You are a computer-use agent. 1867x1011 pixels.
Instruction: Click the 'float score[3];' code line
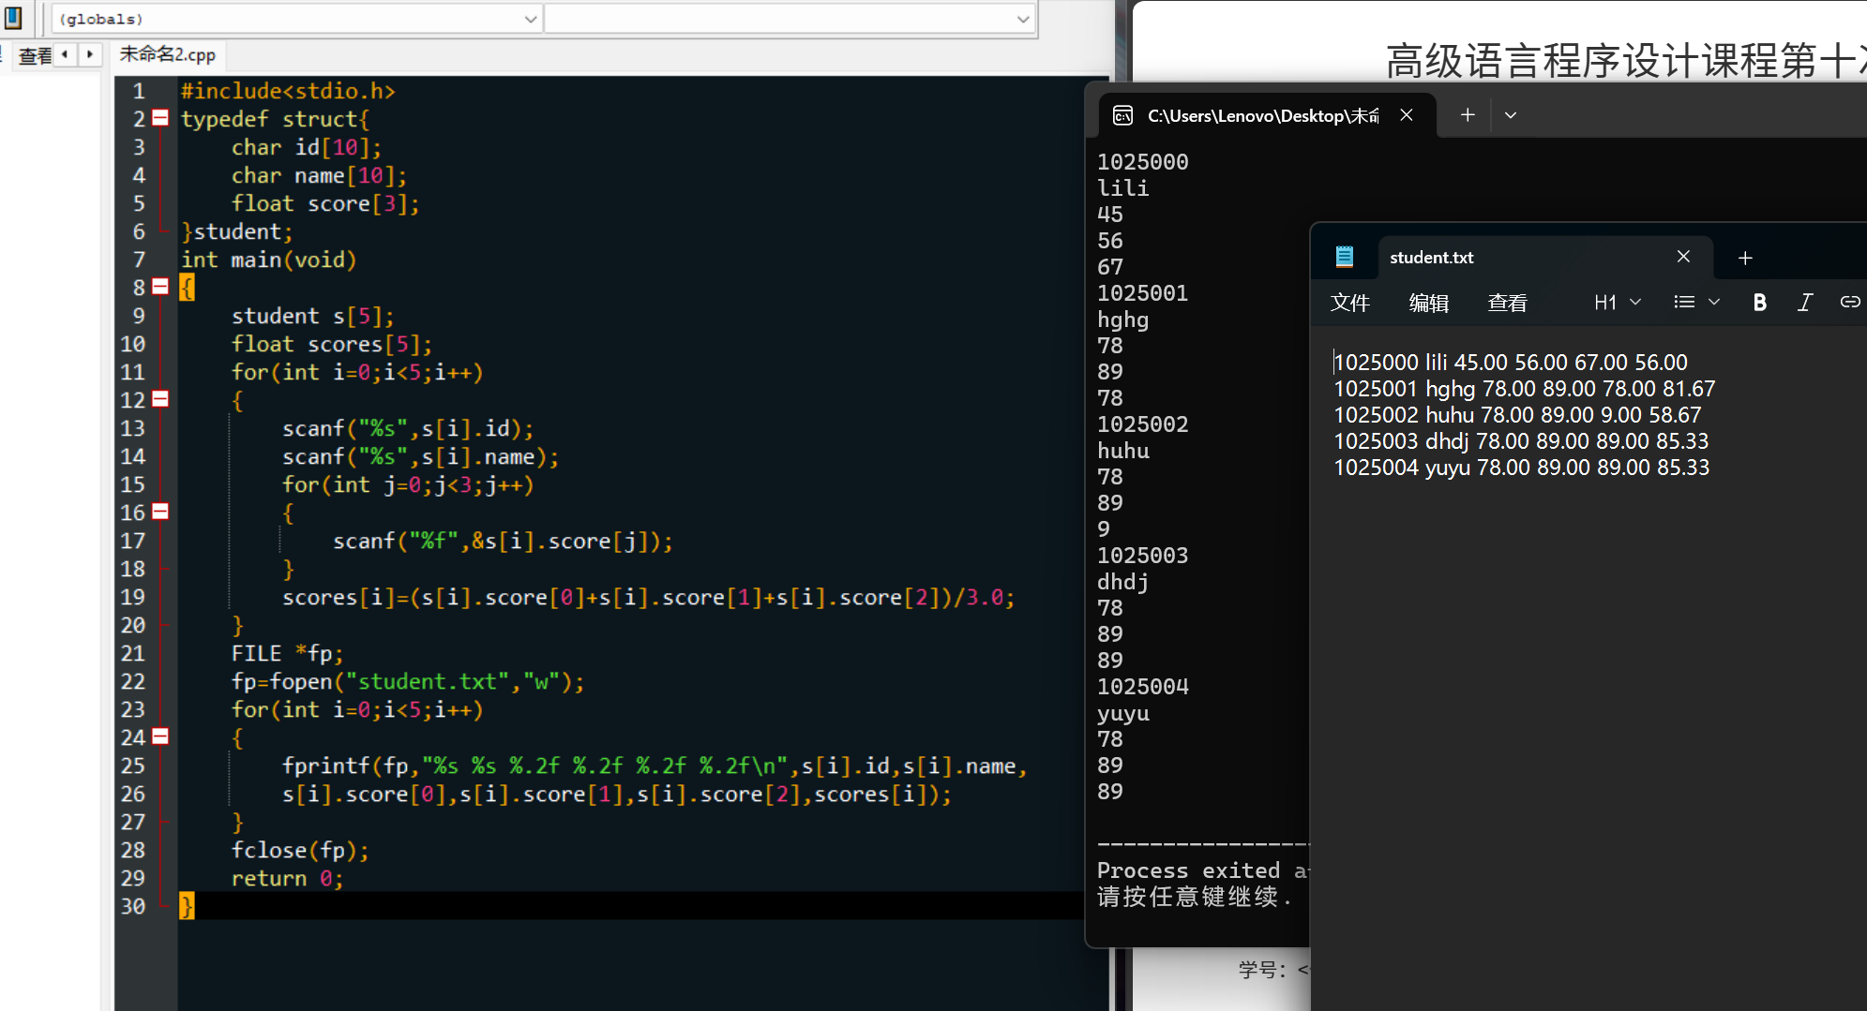[x=325, y=203]
